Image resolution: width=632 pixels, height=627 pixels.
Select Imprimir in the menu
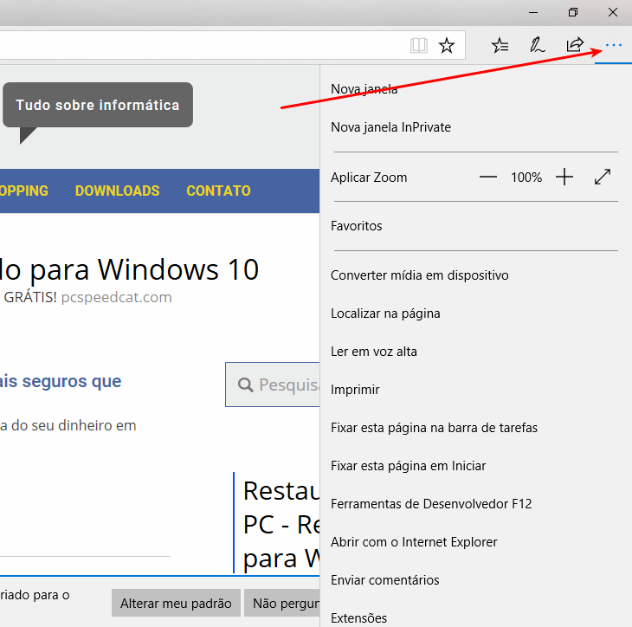[x=355, y=390]
